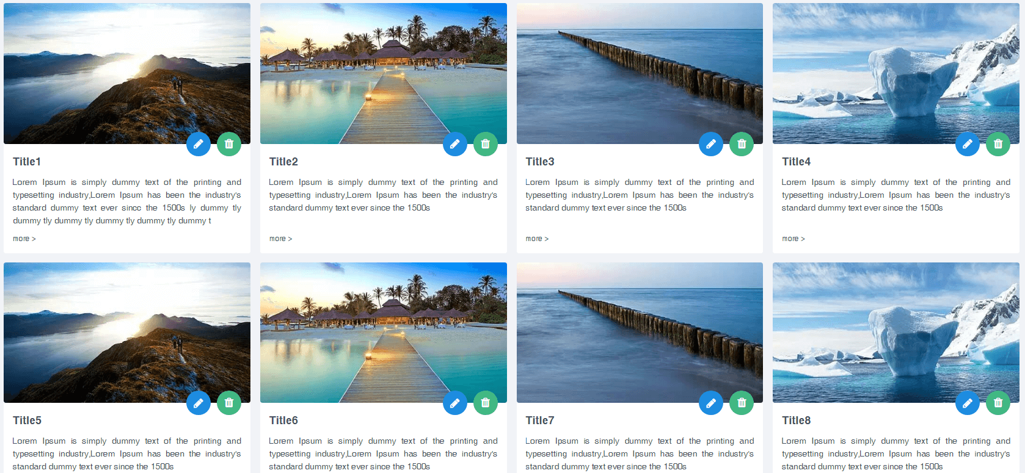Image resolution: width=1025 pixels, height=473 pixels.
Task: Click the trash icon on Title2 card
Action: coord(486,144)
